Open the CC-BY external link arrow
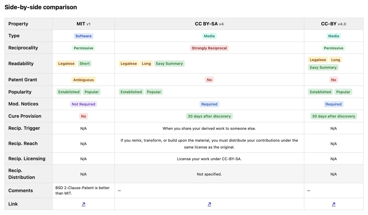The height and width of the screenshot is (215, 368). pos(333,204)
